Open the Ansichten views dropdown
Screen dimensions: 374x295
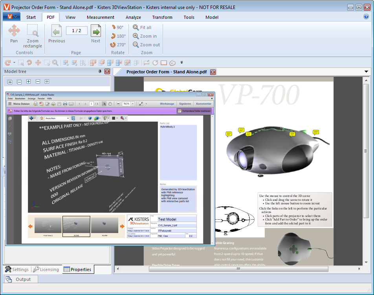[57, 118]
